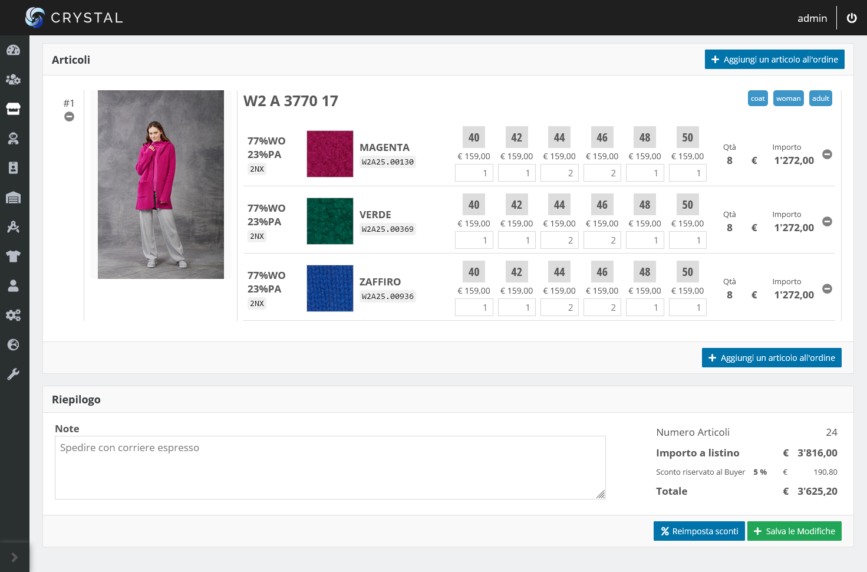Open the gears settings icon in sidebar
Screen dimensions: 867x572
point(13,315)
